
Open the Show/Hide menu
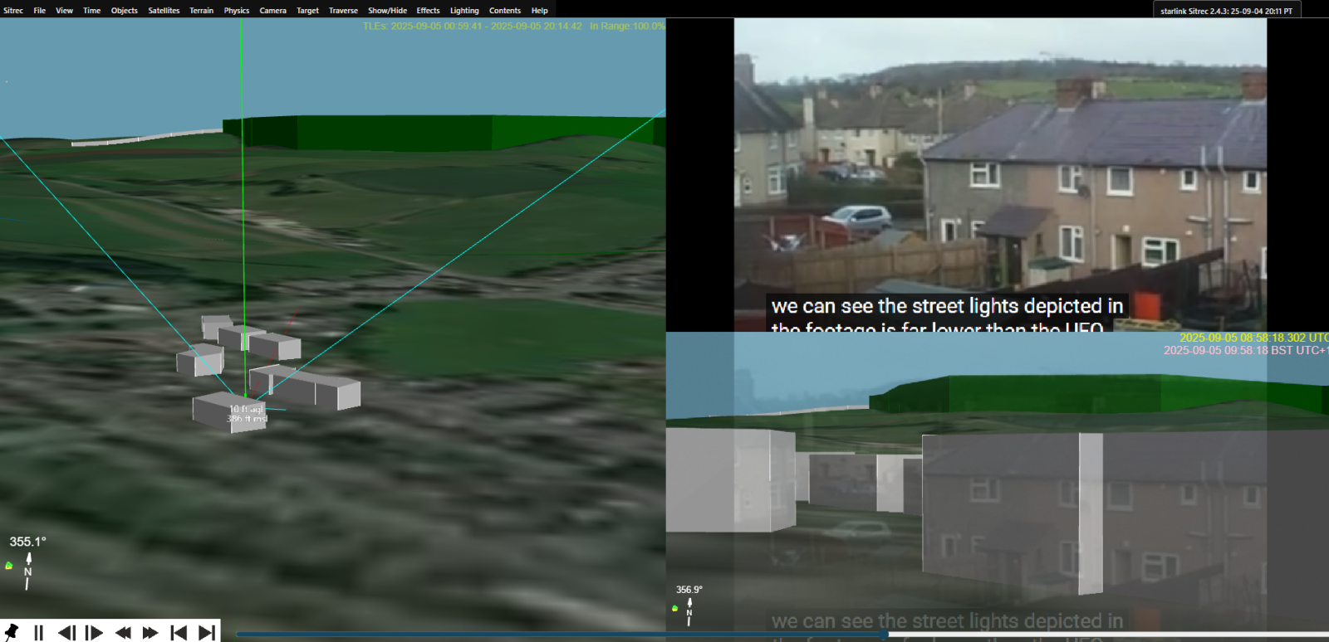click(x=387, y=11)
